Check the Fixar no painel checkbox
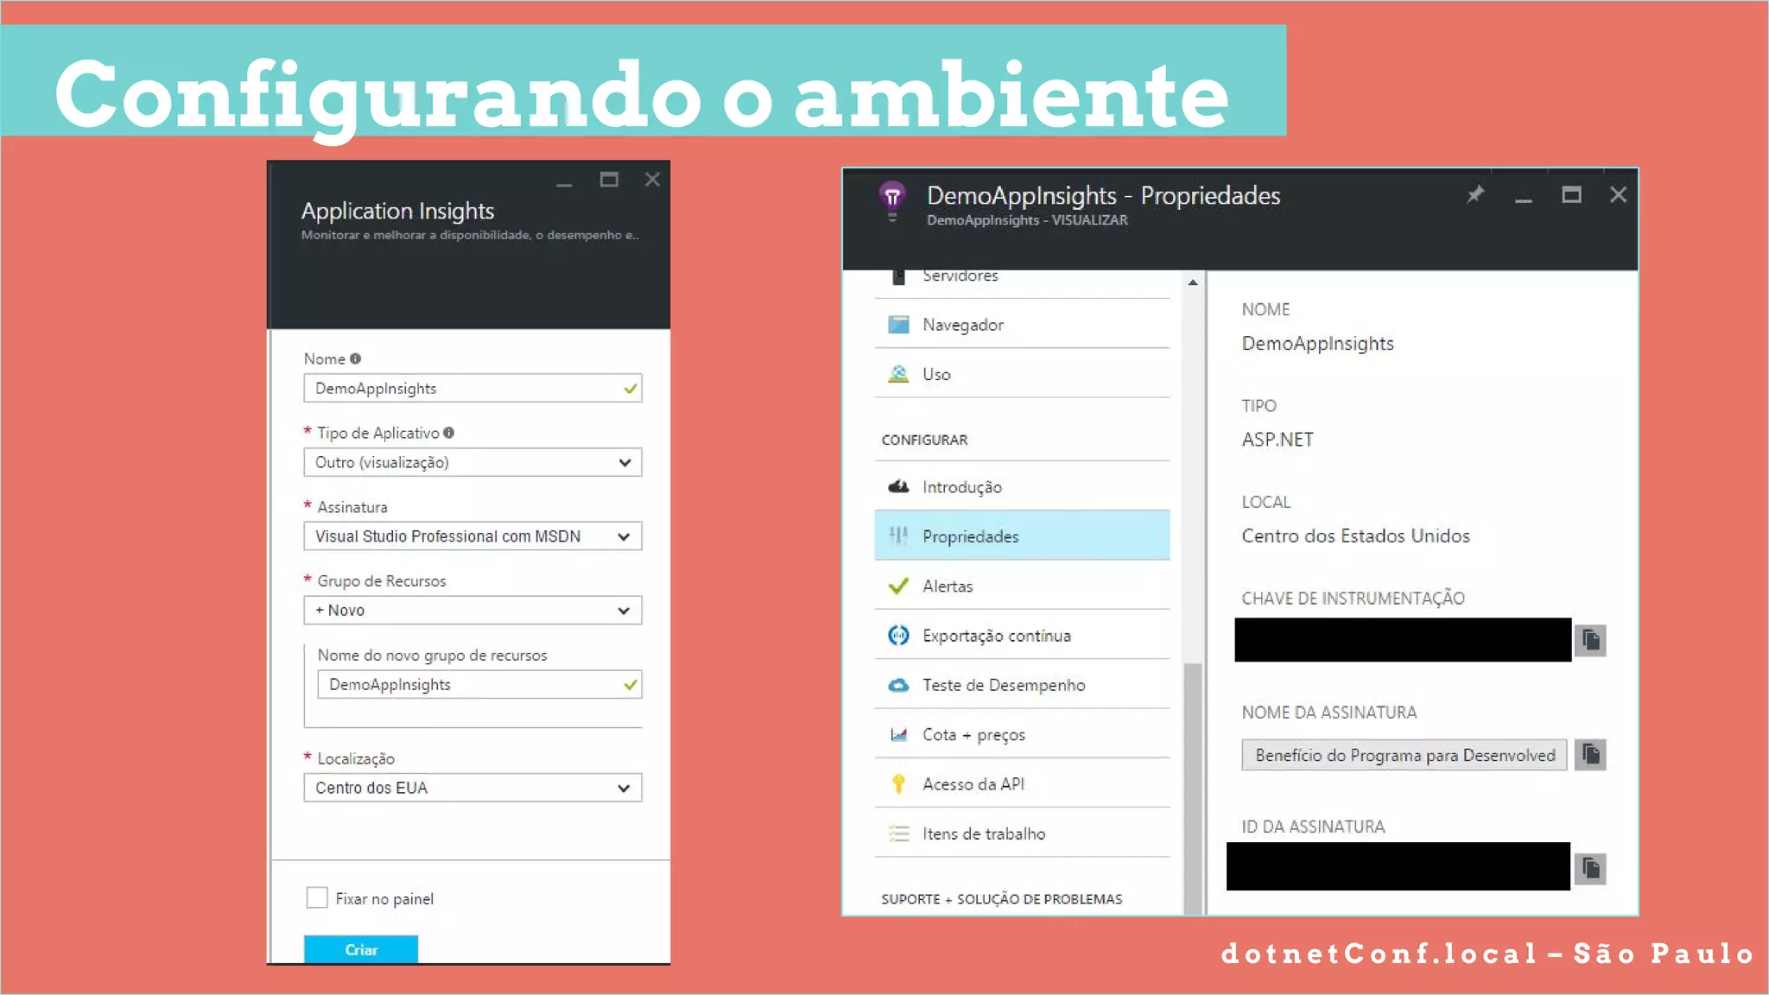1769x995 pixels. (x=317, y=897)
